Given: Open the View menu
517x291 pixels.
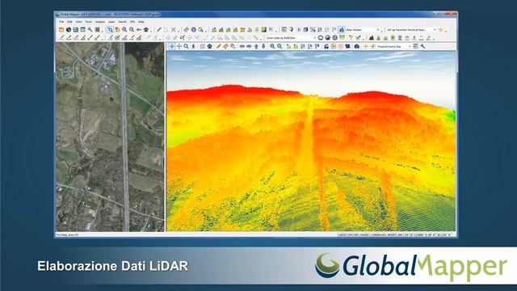Looking at the screenshot, I should pos(79,22).
